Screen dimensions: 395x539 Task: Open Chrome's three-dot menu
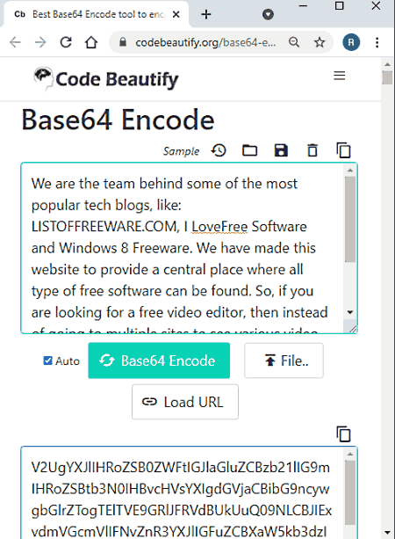pyautogui.click(x=377, y=42)
